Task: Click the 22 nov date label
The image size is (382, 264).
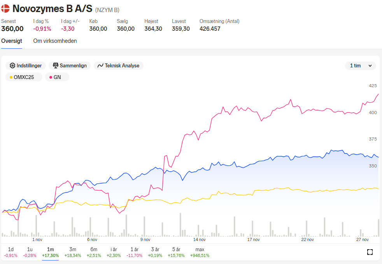Action: (307, 239)
